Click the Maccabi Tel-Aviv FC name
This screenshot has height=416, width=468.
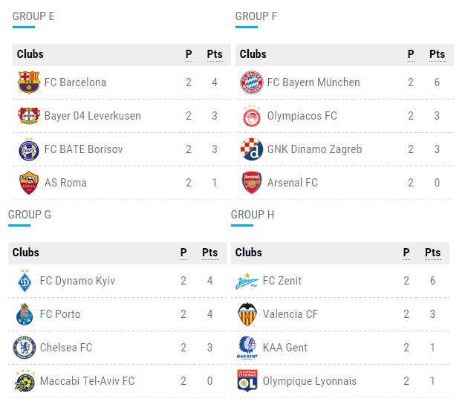click(x=87, y=381)
